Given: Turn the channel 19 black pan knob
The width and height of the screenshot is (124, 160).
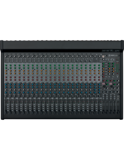Looking at the screenshot, I should 86,96.
